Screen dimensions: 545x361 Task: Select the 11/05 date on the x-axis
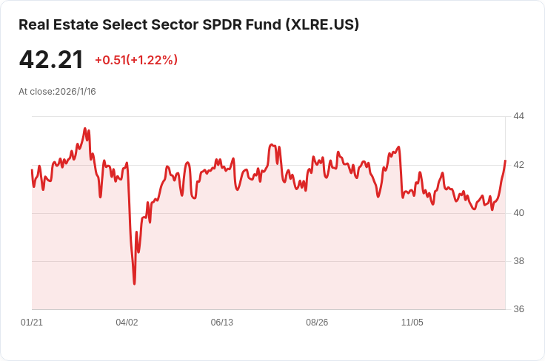point(412,323)
